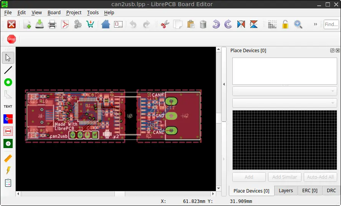The height and width of the screenshot is (206, 341).
Task: Click the Rebuild Planes lightning bolt icon
Action: pos(8,171)
